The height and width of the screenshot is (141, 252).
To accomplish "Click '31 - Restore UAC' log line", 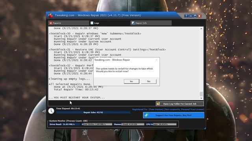I will pyautogui.click(x=107, y=50).
